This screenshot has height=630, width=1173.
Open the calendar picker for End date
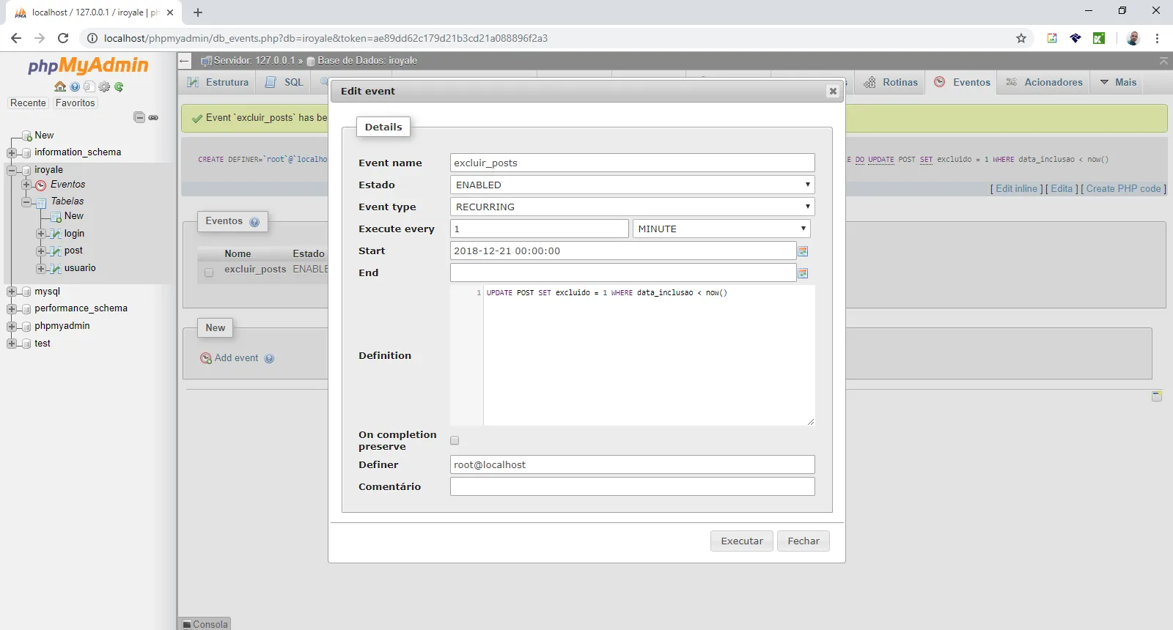coord(803,273)
